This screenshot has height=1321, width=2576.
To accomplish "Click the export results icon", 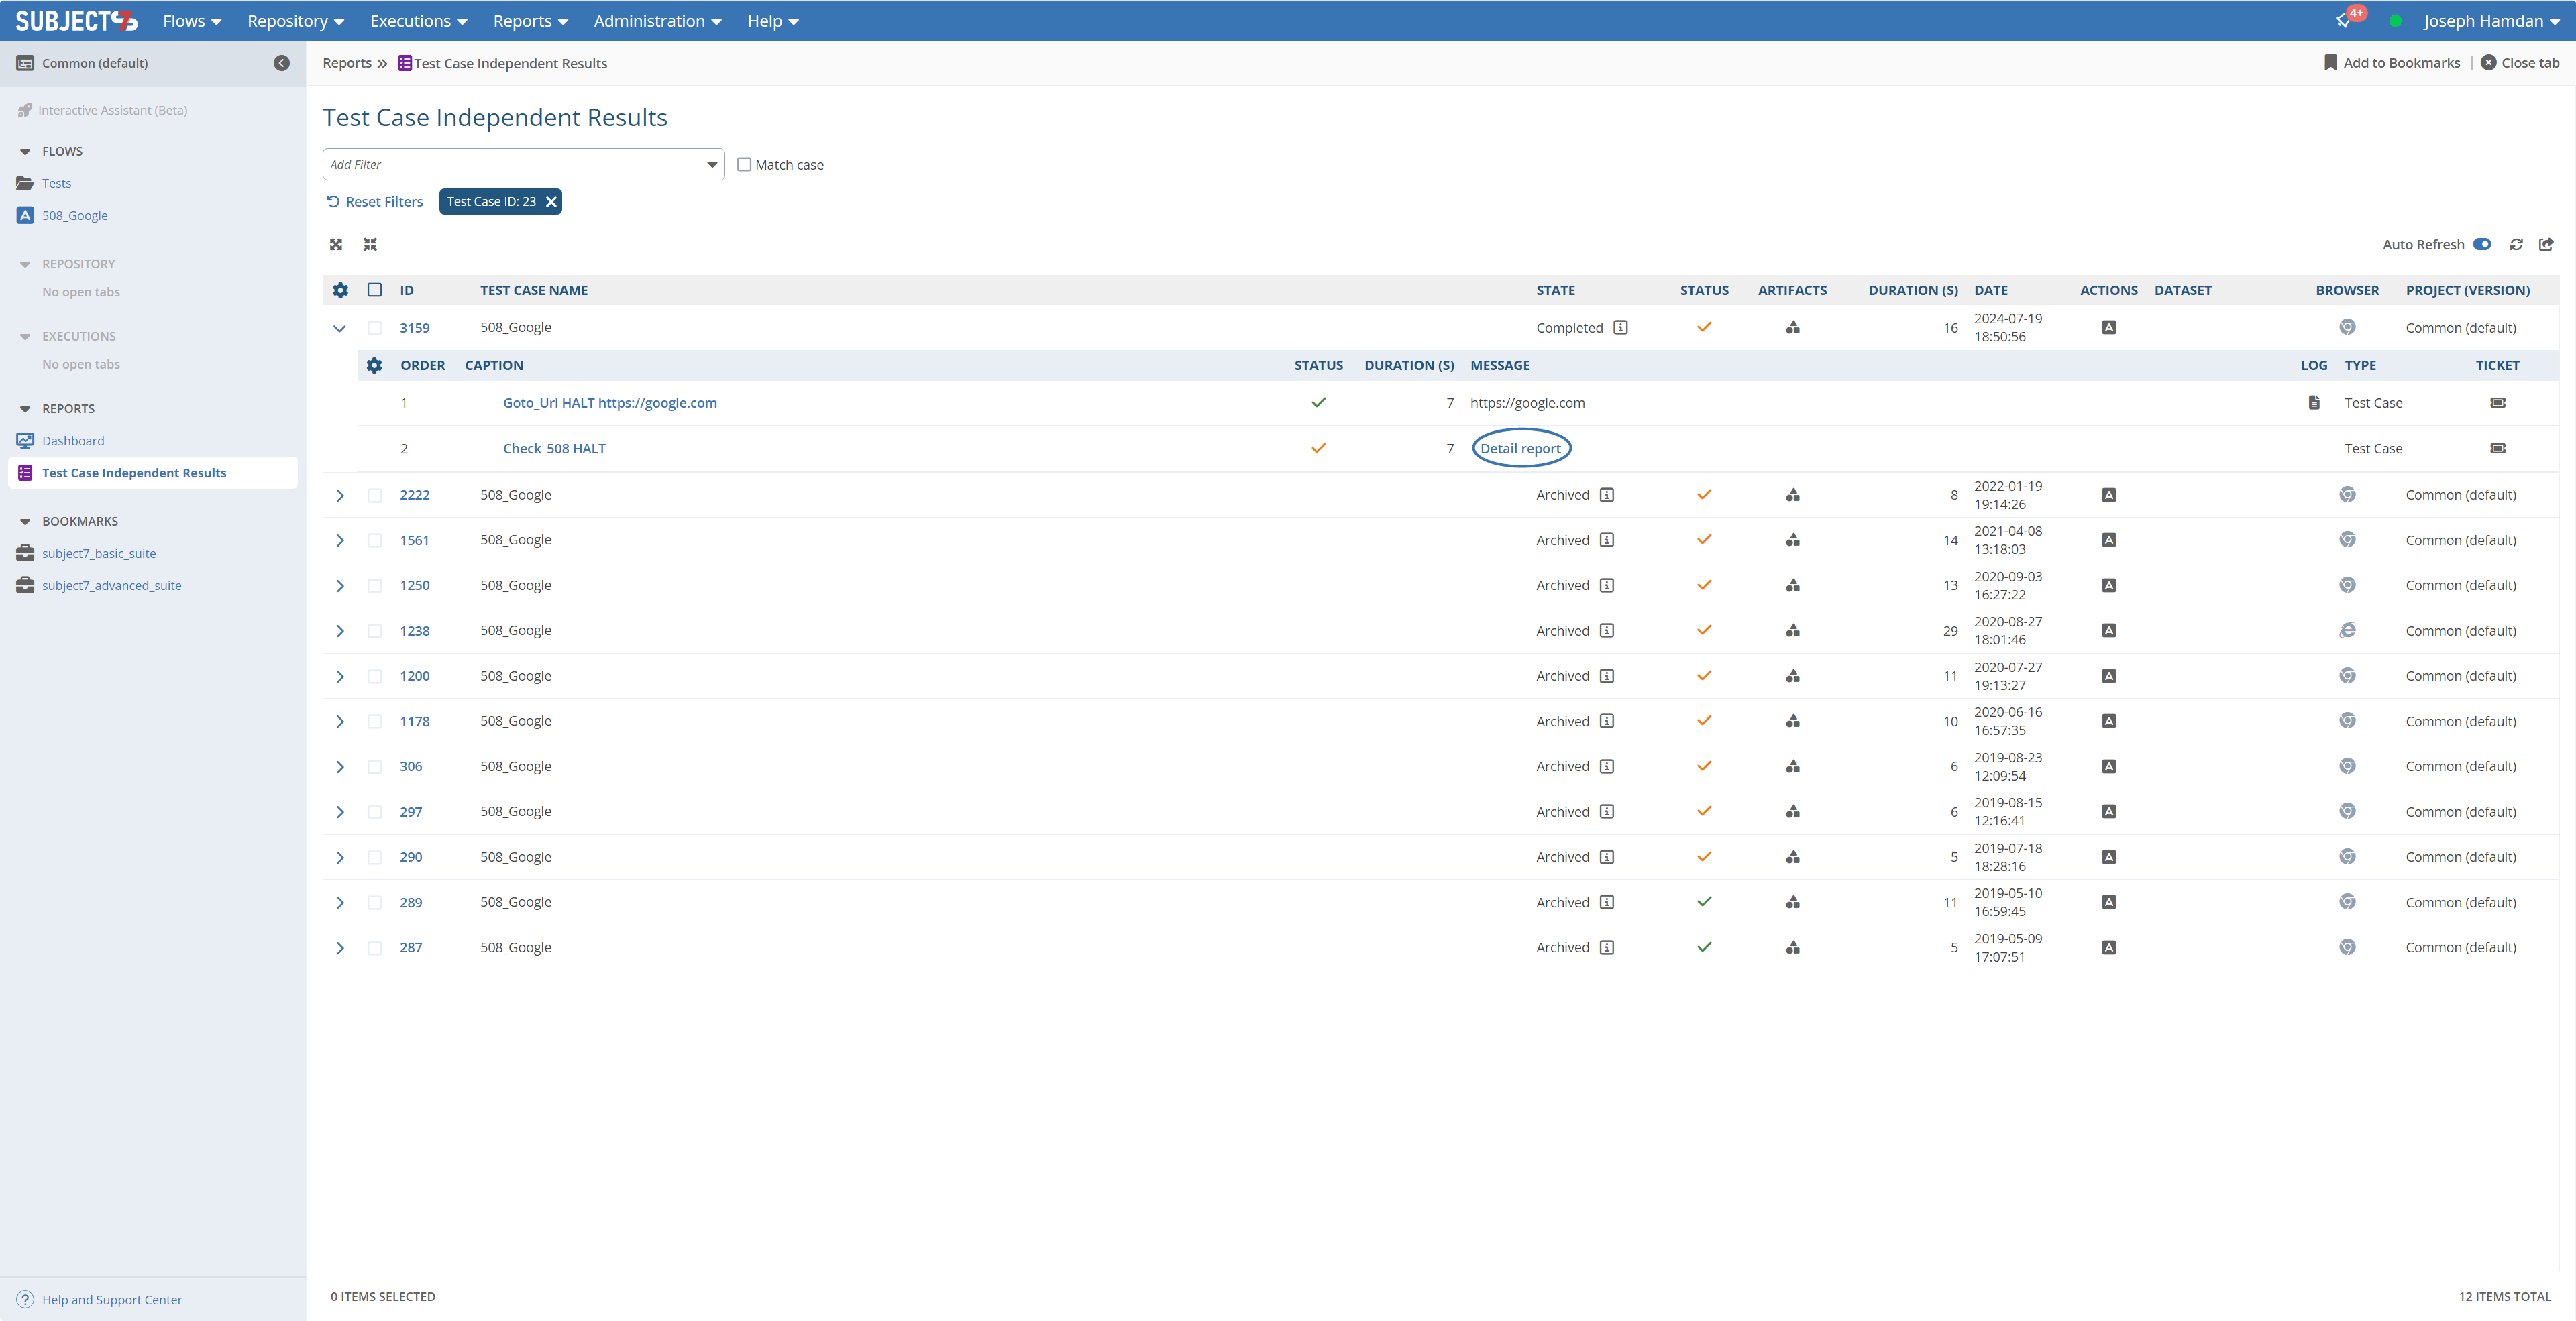I will point(2546,245).
